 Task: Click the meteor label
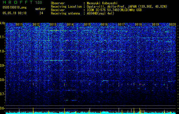40,9
